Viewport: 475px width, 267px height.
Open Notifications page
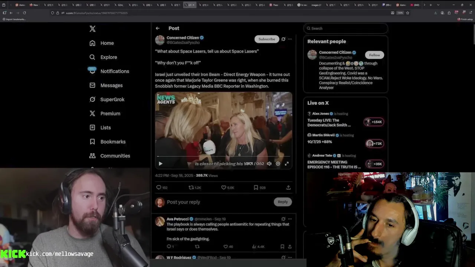[x=115, y=71]
